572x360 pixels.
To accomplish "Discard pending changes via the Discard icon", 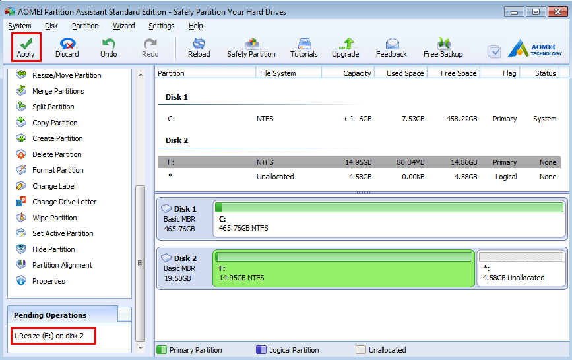I will 67,47.
